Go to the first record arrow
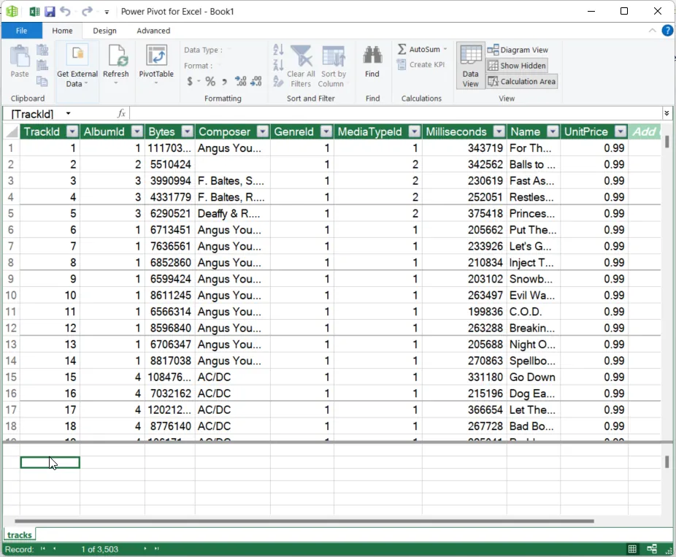The image size is (676, 557). tap(42, 549)
